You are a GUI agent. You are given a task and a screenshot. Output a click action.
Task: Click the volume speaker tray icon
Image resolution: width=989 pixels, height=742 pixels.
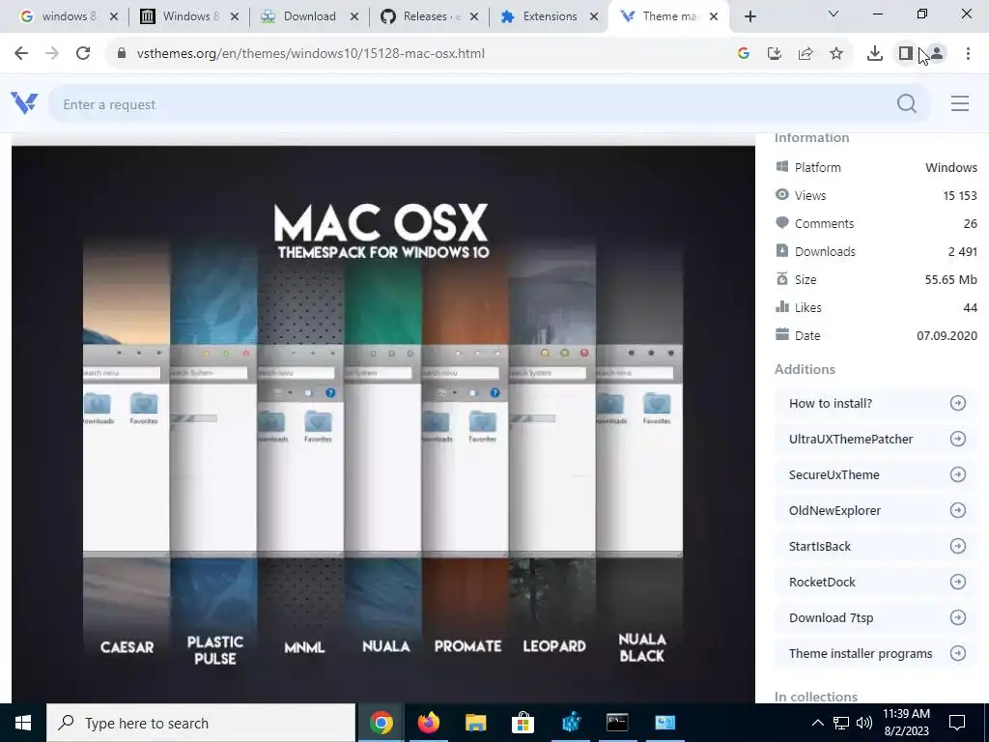tap(864, 723)
